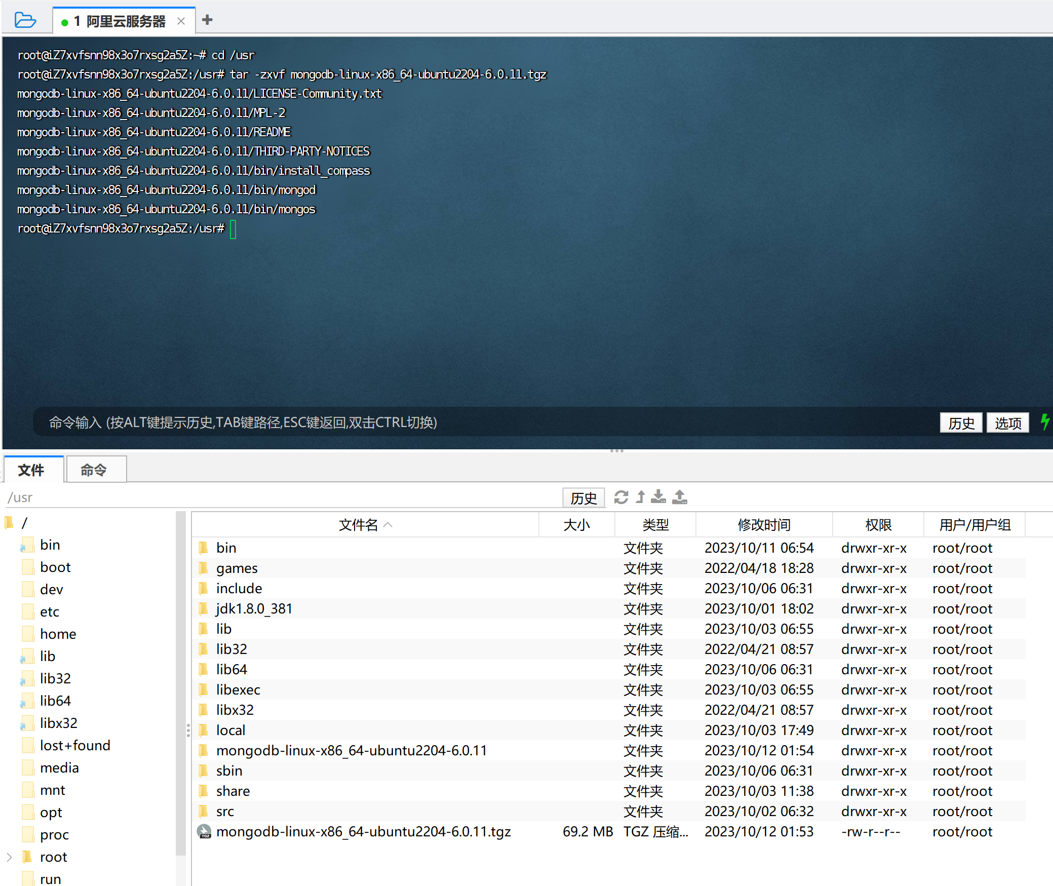Click the lightning bolt quick command icon
Screen dimensions: 1053x886
point(1045,421)
